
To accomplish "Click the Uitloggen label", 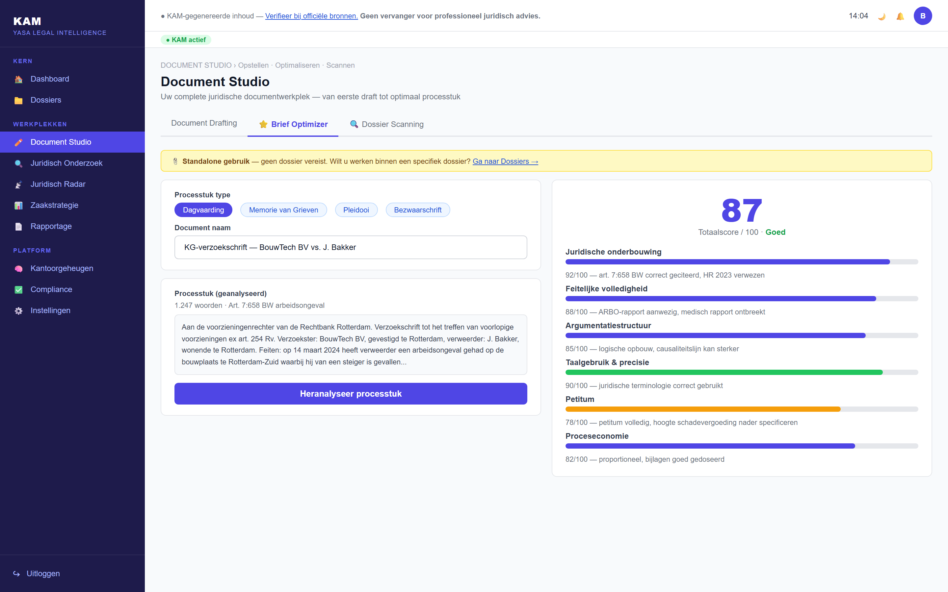I will coord(43,574).
